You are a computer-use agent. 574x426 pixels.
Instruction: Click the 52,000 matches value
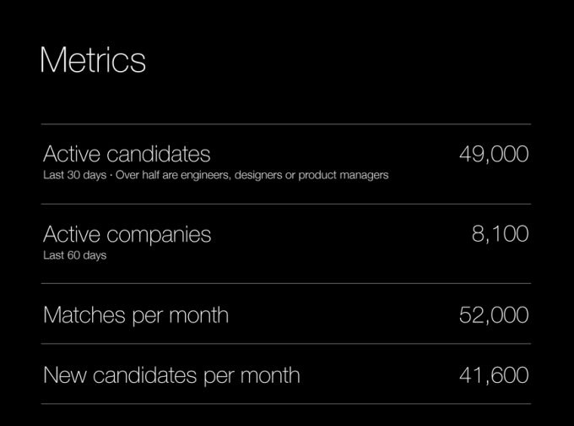click(494, 315)
